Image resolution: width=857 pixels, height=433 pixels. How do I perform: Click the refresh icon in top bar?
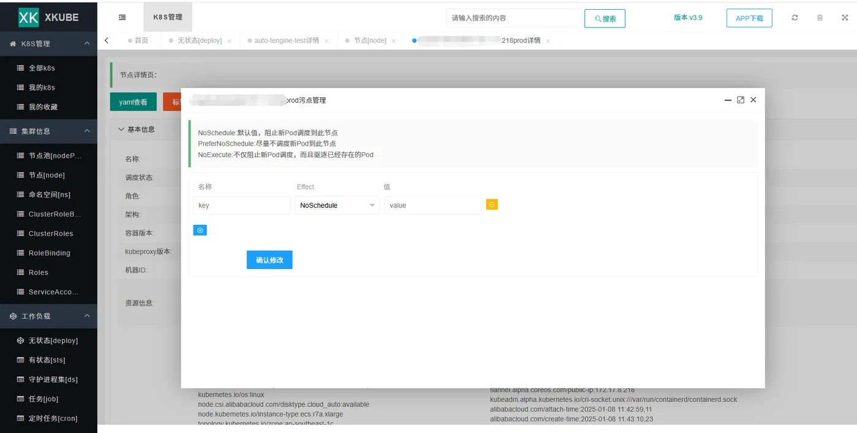[795, 18]
